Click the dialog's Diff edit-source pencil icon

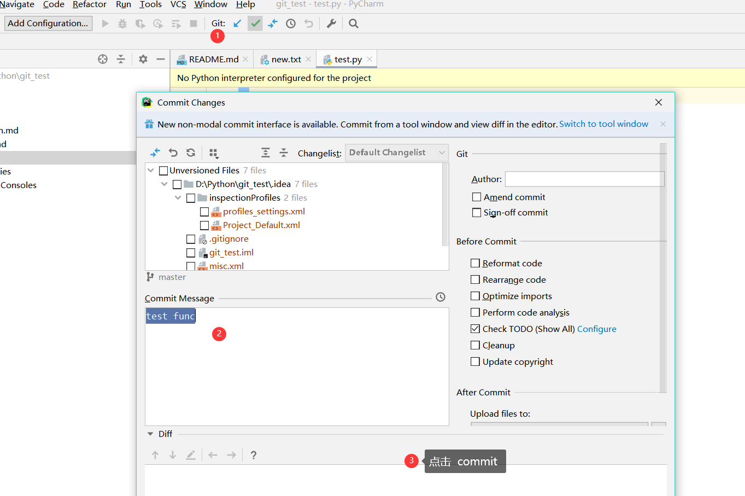click(191, 455)
